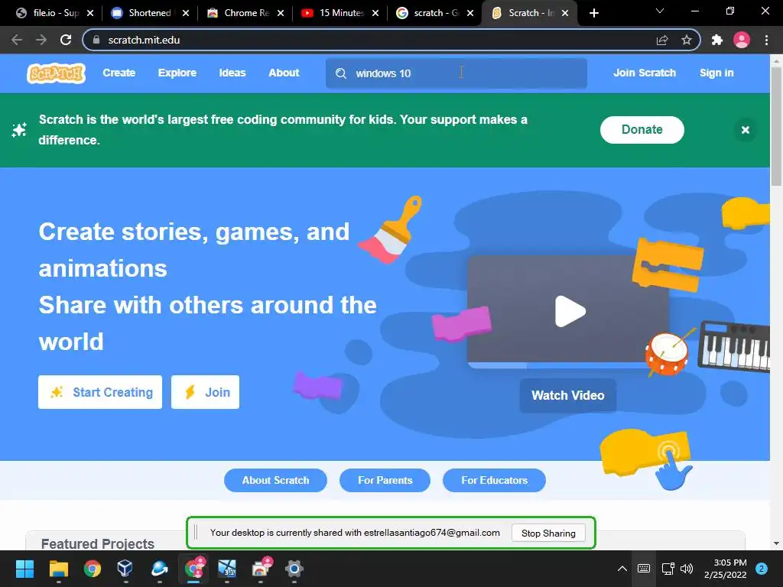Open a new browser tab

click(593, 13)
